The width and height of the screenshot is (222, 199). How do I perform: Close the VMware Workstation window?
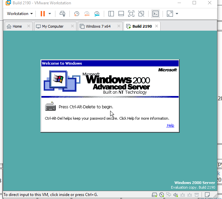(210, 3)
